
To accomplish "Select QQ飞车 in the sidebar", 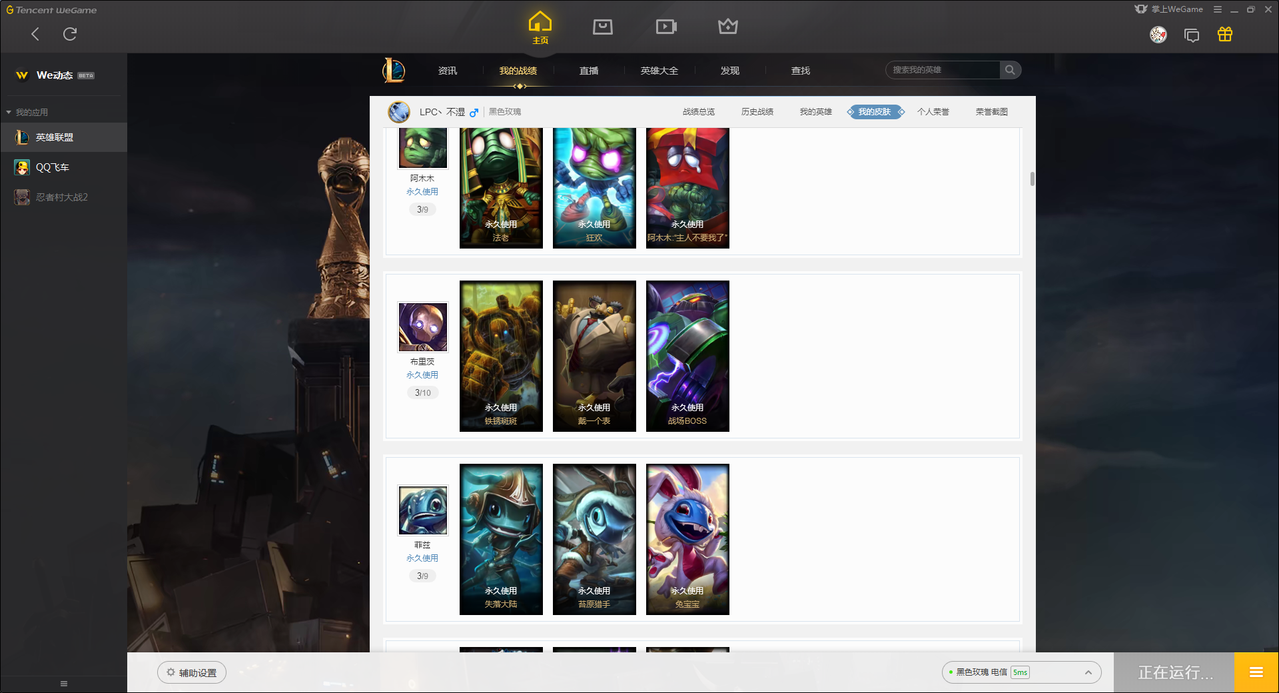I will [x=63, y=167].
